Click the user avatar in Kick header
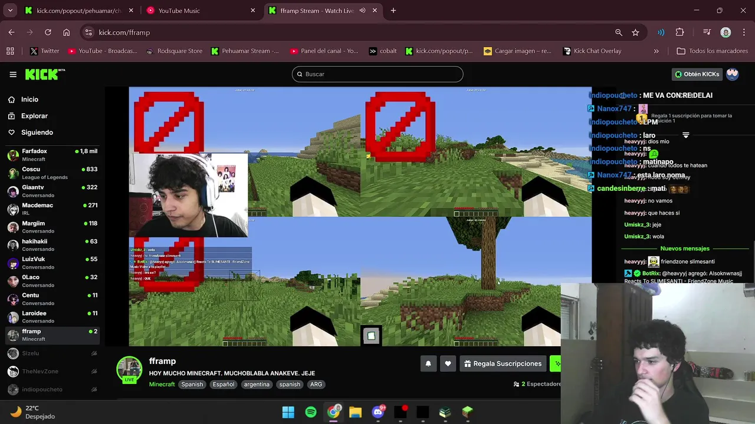755x424 pixels. [x=733, y=74]
